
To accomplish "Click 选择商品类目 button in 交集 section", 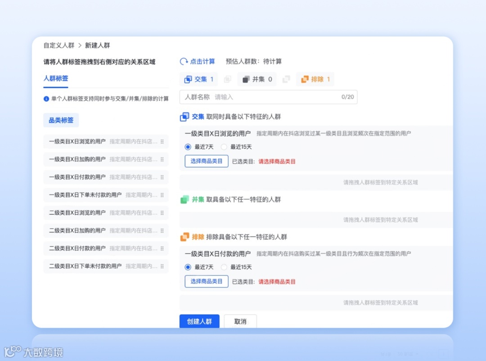I will (207, 161).
